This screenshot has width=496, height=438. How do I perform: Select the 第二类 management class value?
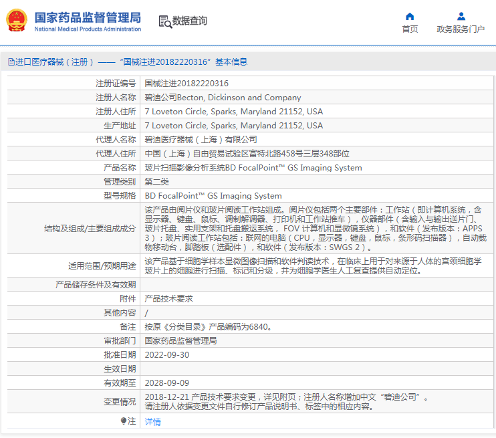point(156,182)
